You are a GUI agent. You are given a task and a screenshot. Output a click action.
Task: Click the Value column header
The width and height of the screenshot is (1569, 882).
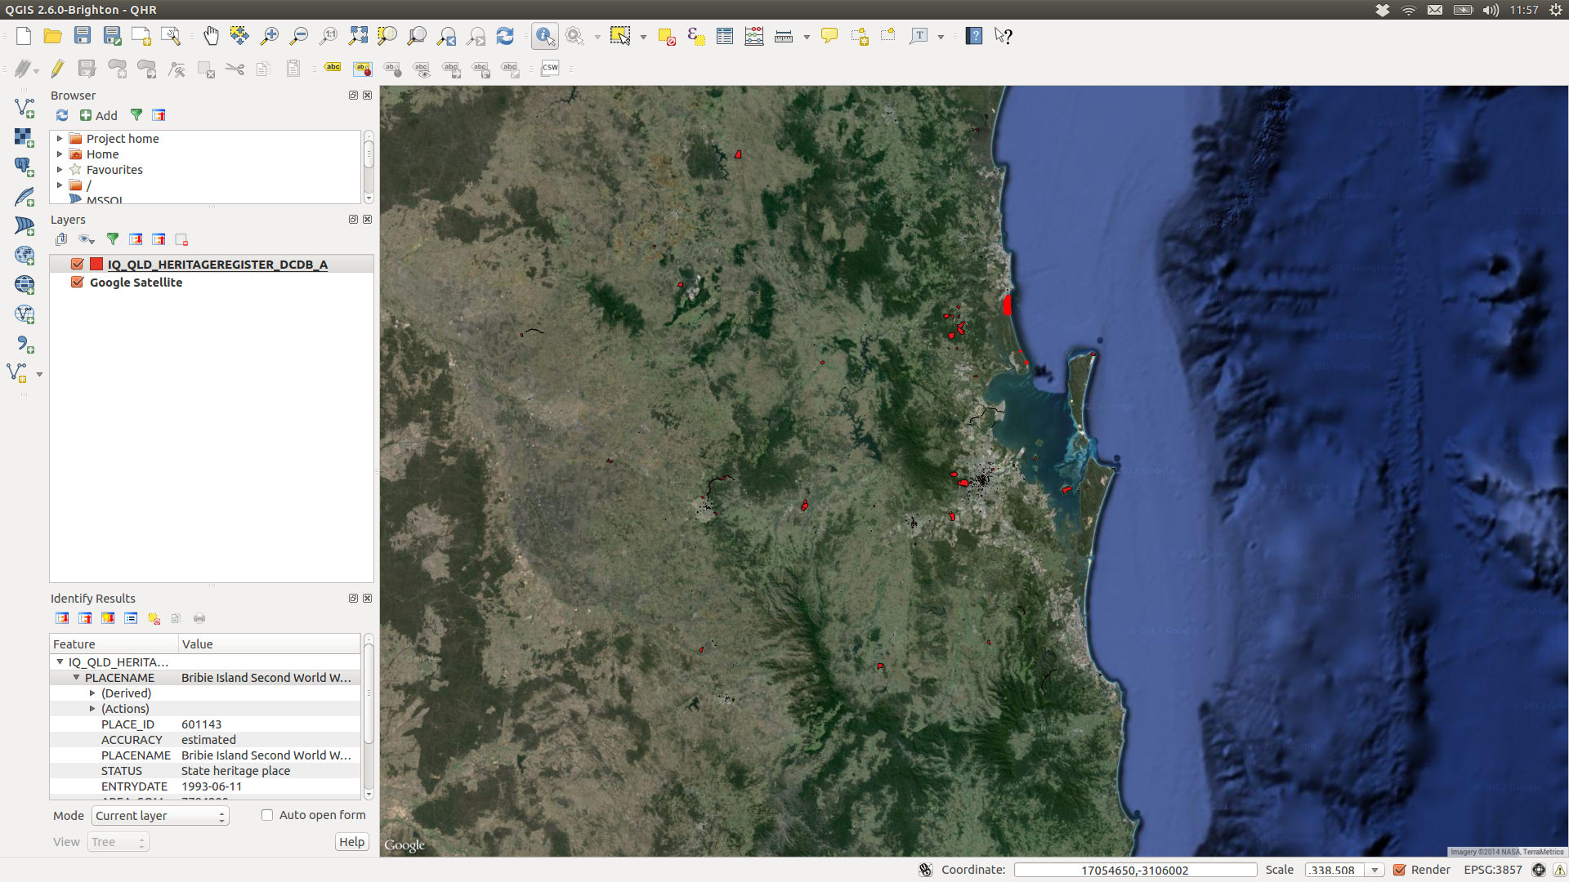269,644
